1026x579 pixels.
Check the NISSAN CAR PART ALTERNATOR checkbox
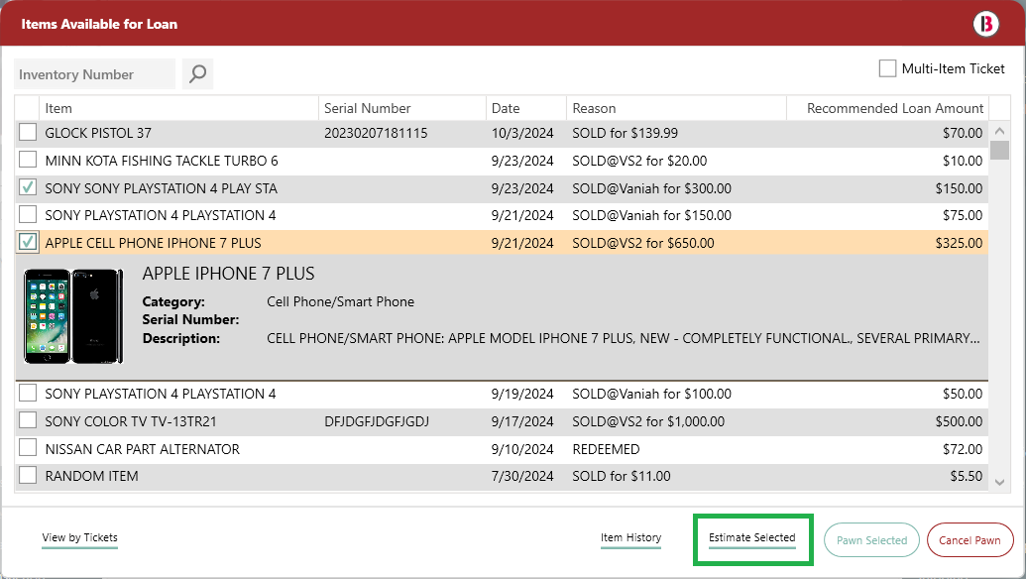[28, 448]
